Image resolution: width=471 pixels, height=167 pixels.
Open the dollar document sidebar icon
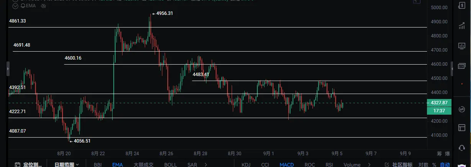[x=462, y=5]
